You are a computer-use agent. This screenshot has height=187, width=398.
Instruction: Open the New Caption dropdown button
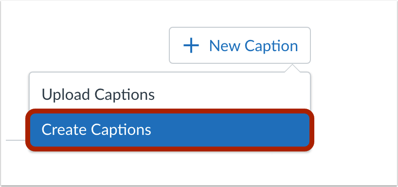(240, 45)
